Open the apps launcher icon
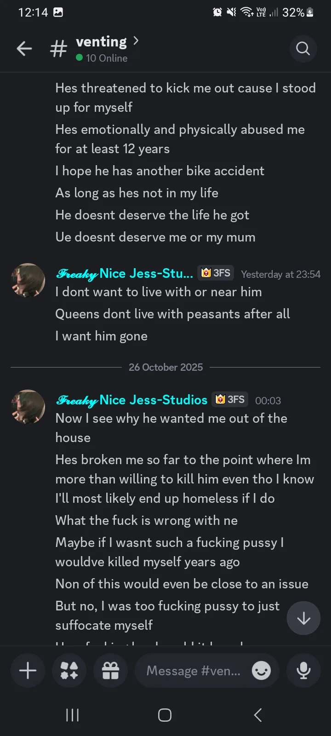The width and height of the screenshot is (331, 736). coord(69,670)
